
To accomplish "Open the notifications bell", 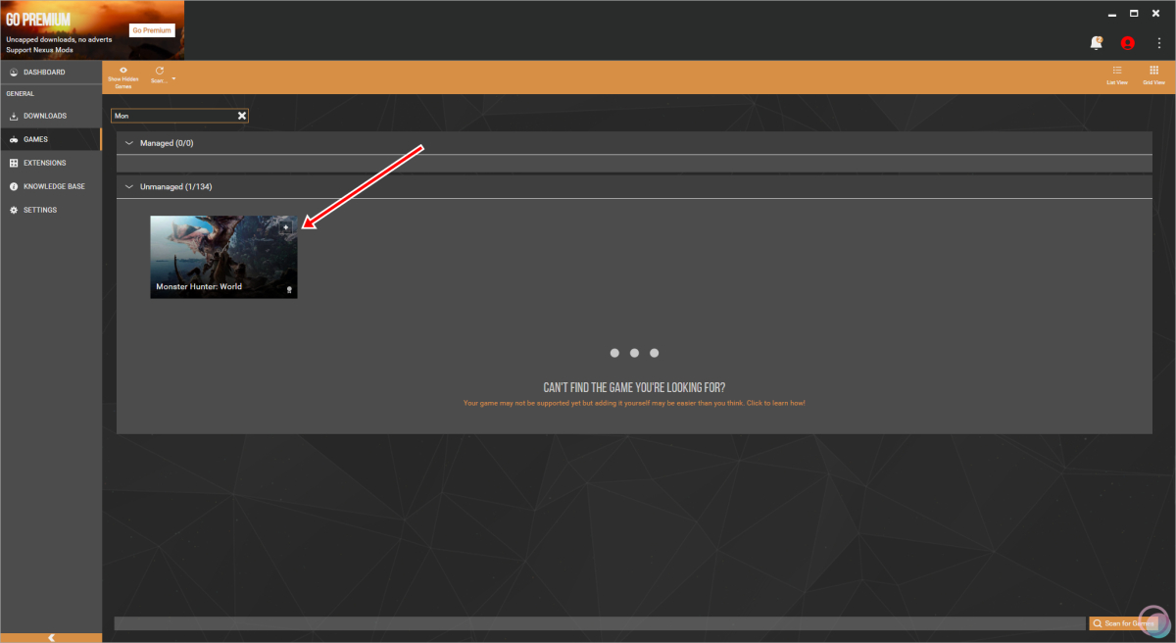I will (1097, 43).
